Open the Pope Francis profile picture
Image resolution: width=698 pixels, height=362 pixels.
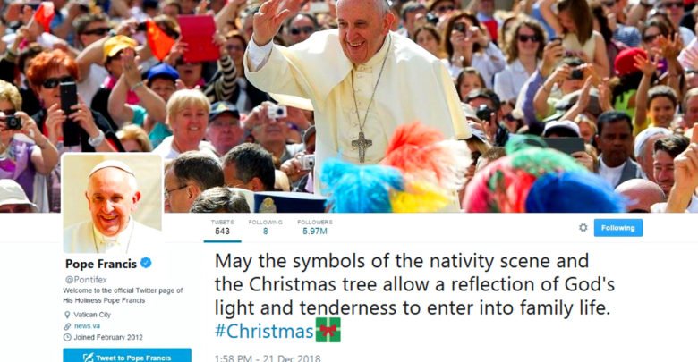(x=112, y=203)
